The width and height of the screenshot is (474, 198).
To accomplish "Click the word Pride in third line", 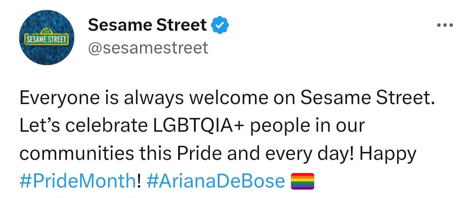I will pos(199,153).
